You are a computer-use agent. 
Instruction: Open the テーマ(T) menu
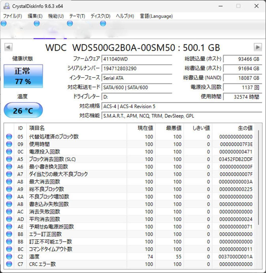[x=76, y=16]
